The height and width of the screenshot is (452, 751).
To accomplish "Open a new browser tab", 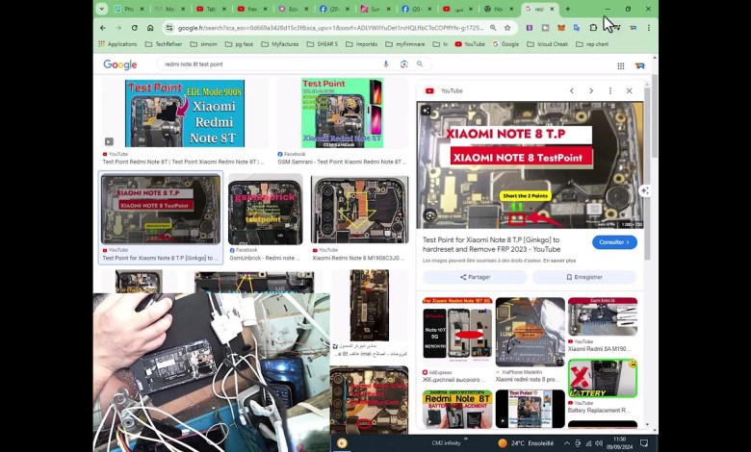I will tap(567, 9).
